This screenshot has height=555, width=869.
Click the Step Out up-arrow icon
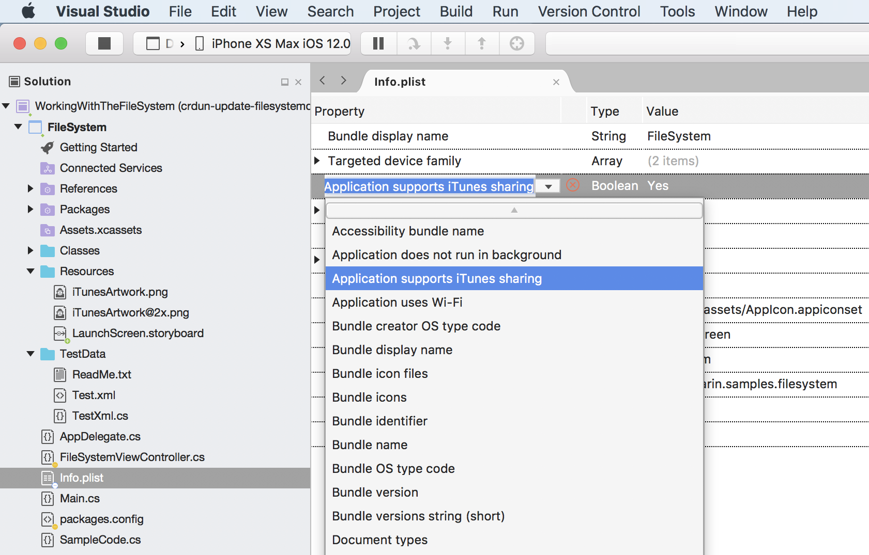482,44
